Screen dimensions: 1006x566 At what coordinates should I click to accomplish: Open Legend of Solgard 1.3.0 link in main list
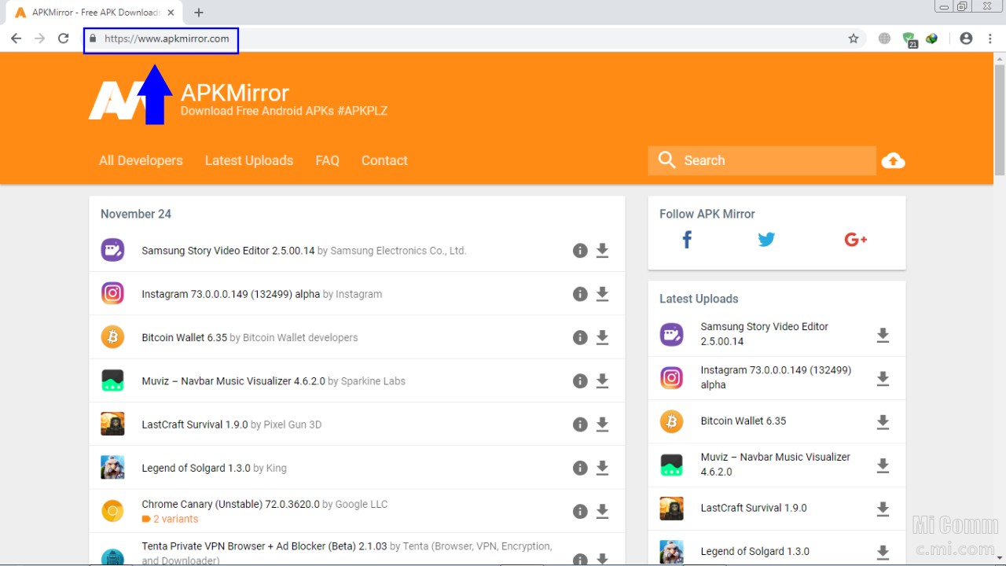click(x=196, y=468)
